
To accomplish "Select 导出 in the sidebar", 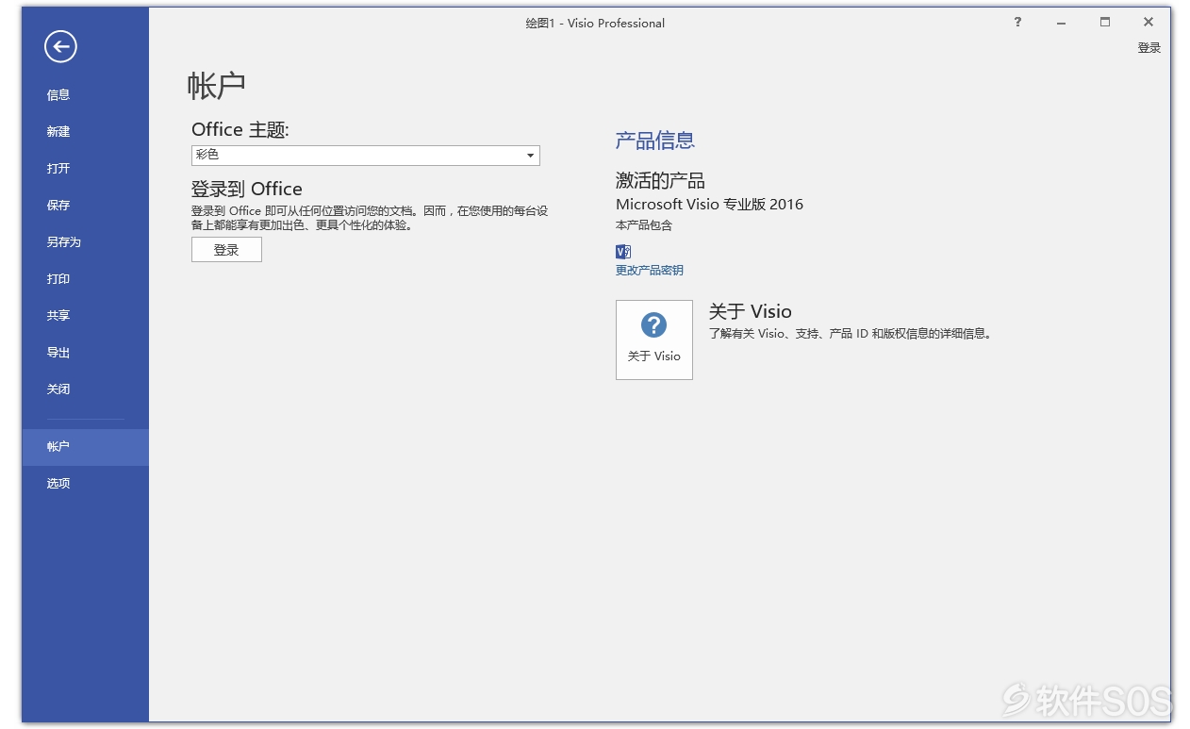I will tap(58, 352).
